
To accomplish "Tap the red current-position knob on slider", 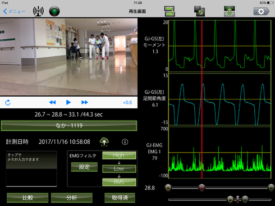I will click(201, 187).
